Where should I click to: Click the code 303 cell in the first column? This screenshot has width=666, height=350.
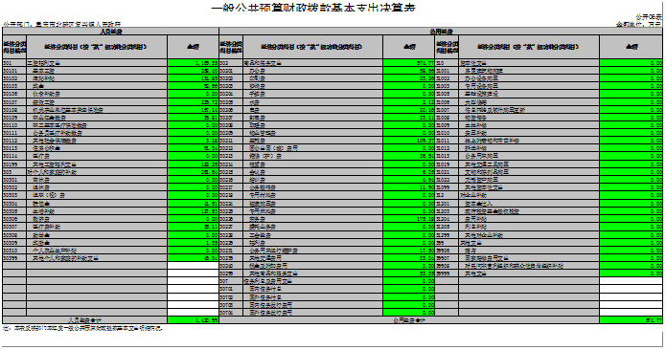coord(14,172)
